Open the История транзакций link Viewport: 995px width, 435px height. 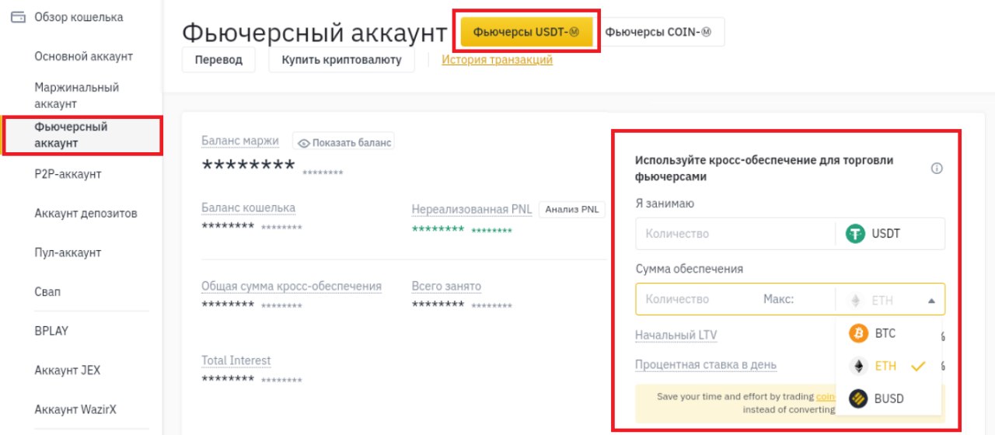pyautogui.click(x=497, y=60)
